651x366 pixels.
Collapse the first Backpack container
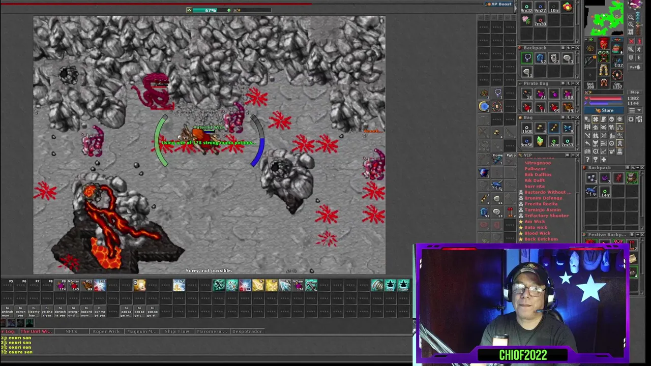pos(573,48)
